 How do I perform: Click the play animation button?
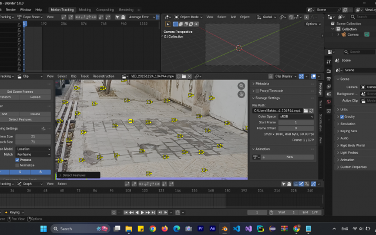click(x=142, y=212)
